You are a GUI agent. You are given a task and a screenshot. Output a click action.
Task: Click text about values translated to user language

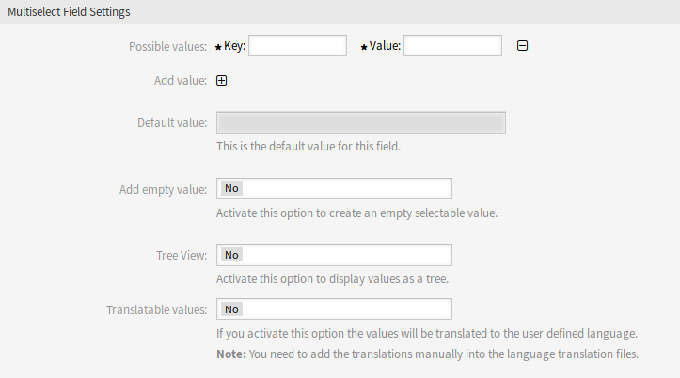pyautogui.click(x=427, y=334)
